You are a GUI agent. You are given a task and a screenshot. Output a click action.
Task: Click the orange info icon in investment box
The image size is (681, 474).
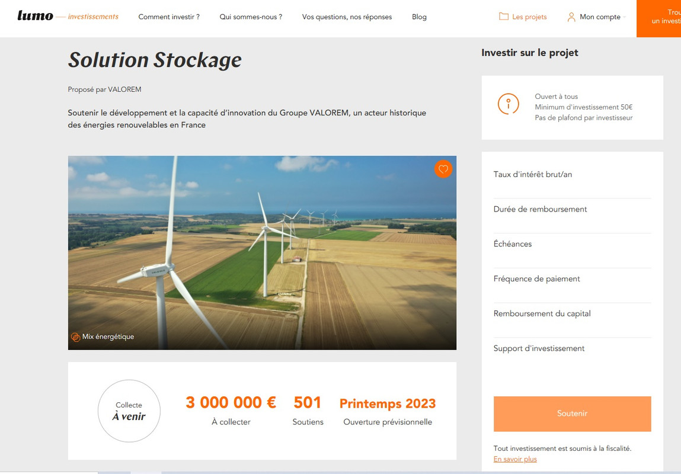point(508,104)
